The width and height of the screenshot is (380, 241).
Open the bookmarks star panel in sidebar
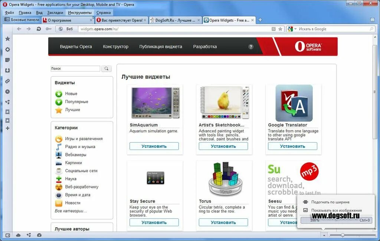(x=7, y=39)
